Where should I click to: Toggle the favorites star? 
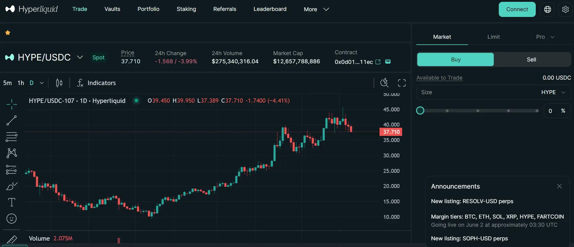click(x=8, y=33)
